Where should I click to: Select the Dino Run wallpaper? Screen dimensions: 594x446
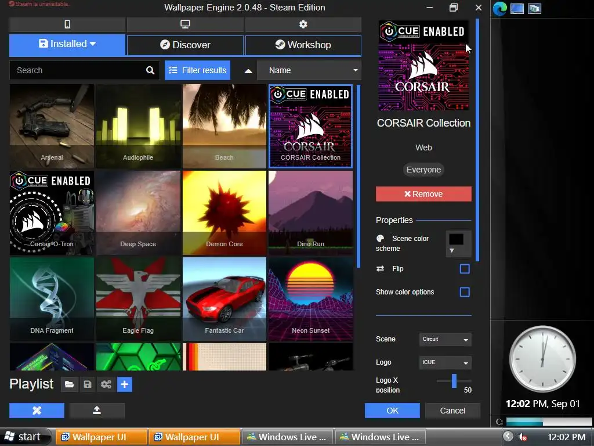(311, 213)
